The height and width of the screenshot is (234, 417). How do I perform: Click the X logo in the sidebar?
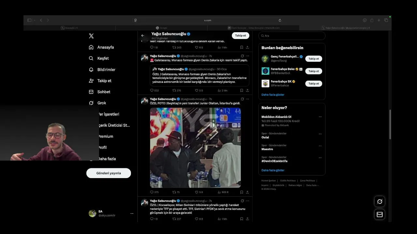pyautogui.click(x=91, y=36)
